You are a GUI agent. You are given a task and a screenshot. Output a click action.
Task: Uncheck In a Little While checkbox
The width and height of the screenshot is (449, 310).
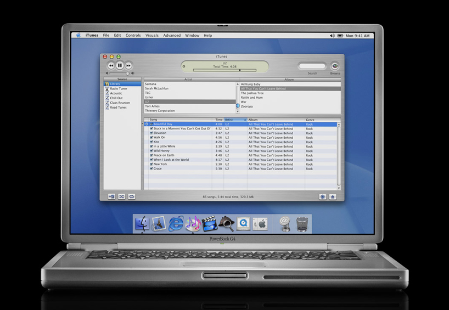click(151, 146)
